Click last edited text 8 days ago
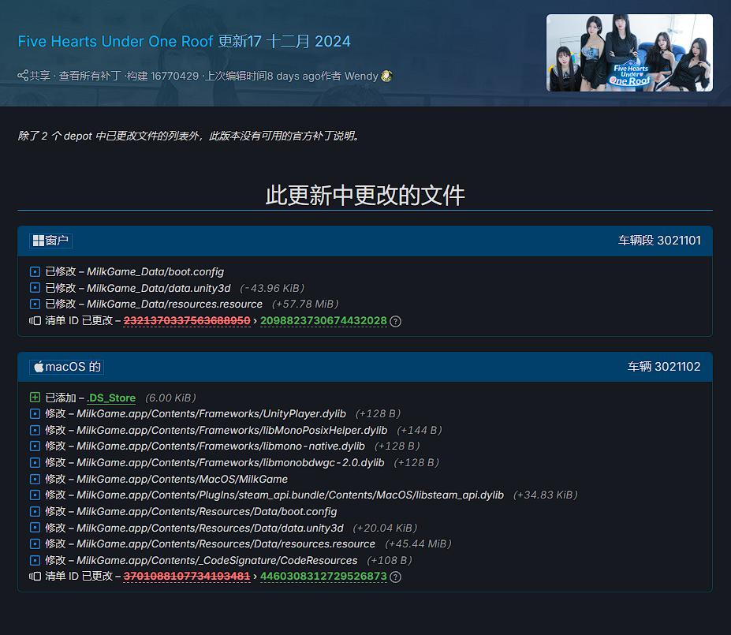This screenshot has width=731, height=635. click(293, 76)
